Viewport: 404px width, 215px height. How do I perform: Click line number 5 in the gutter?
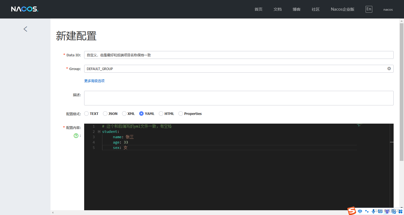[94, 148]
